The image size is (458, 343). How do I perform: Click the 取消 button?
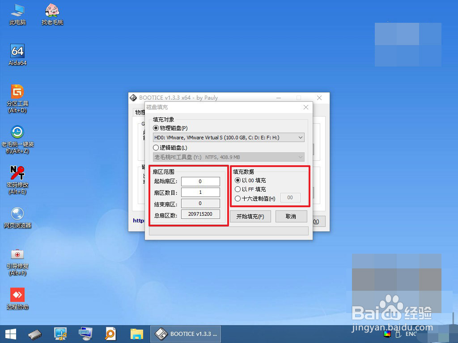point(291,217)
